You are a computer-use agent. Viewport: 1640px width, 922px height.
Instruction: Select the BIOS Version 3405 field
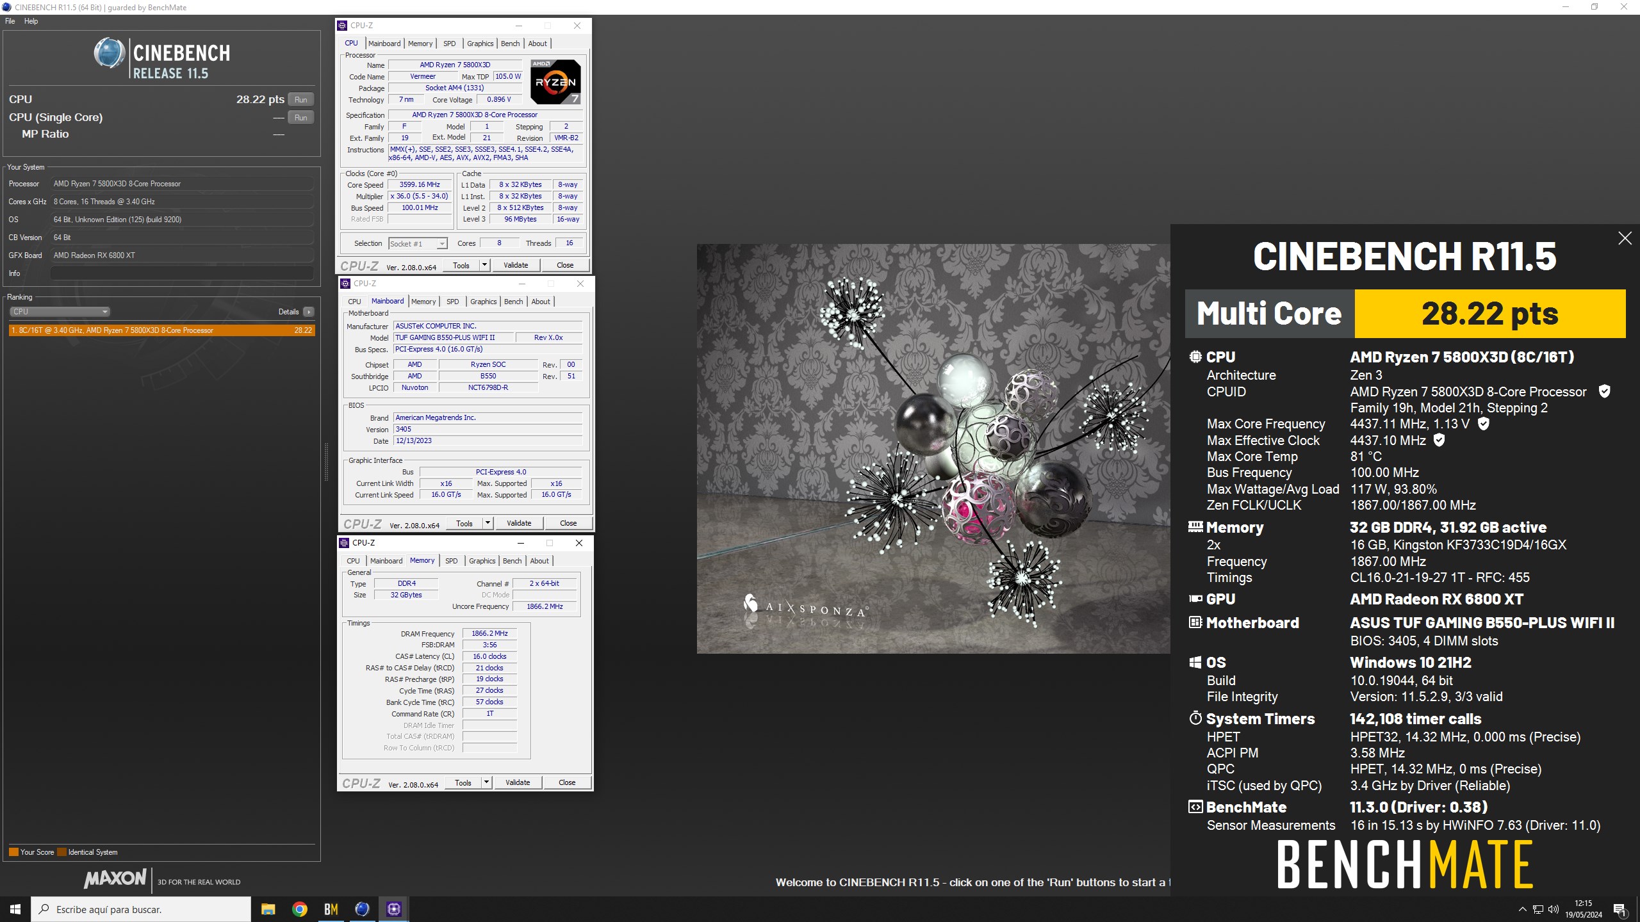point(488,429)
